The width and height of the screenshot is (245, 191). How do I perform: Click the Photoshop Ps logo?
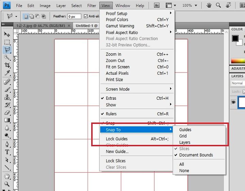(7, 5)
